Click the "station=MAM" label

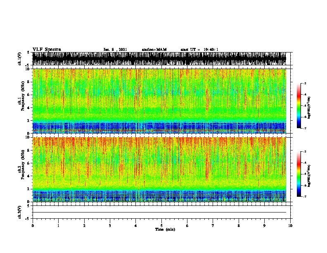[154, 50]
